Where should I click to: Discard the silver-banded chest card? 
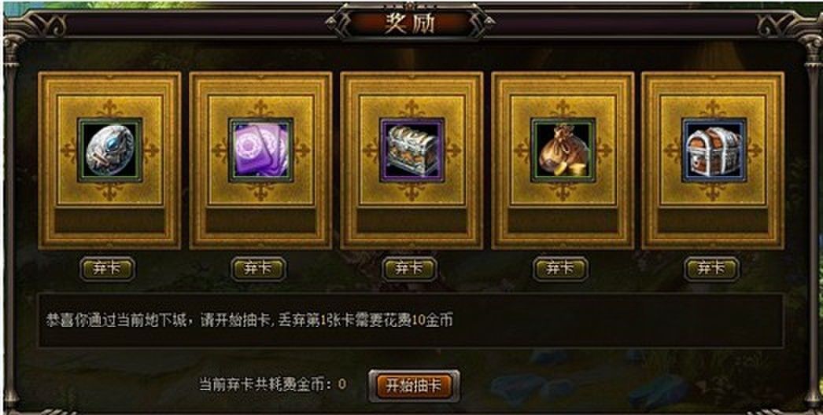pyautogui.click(x=712, y=269)
